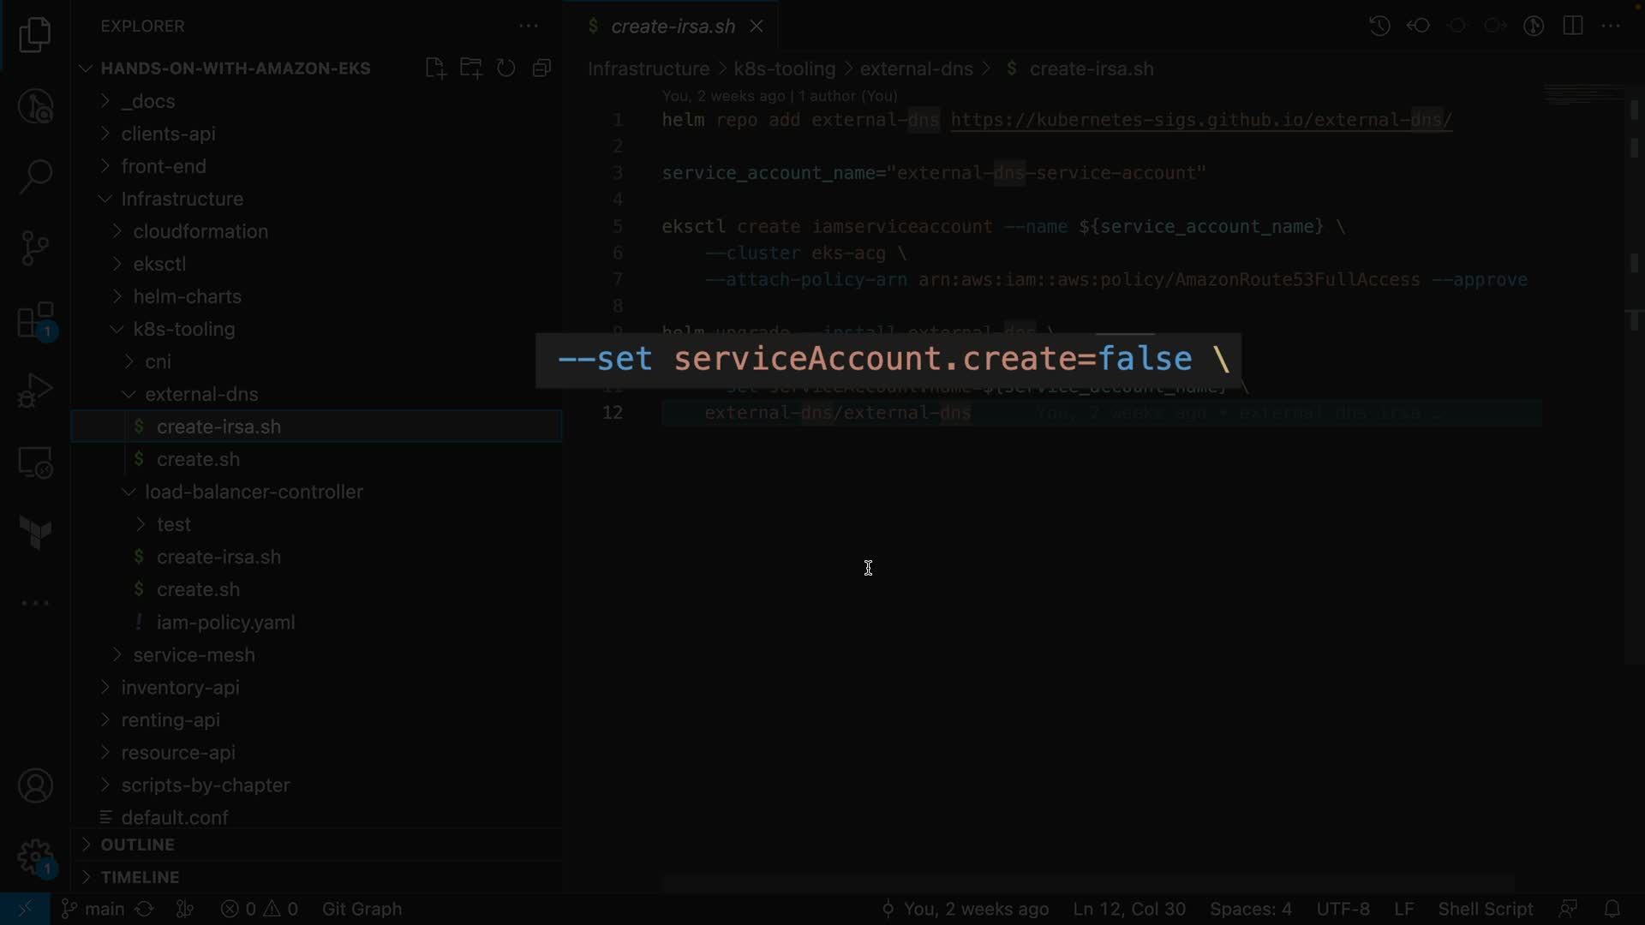This screenshot has height=925, width=1645.
Task: Open the notifications bell in status bar
Action: pyautogui.click(x=1612, y=909)
